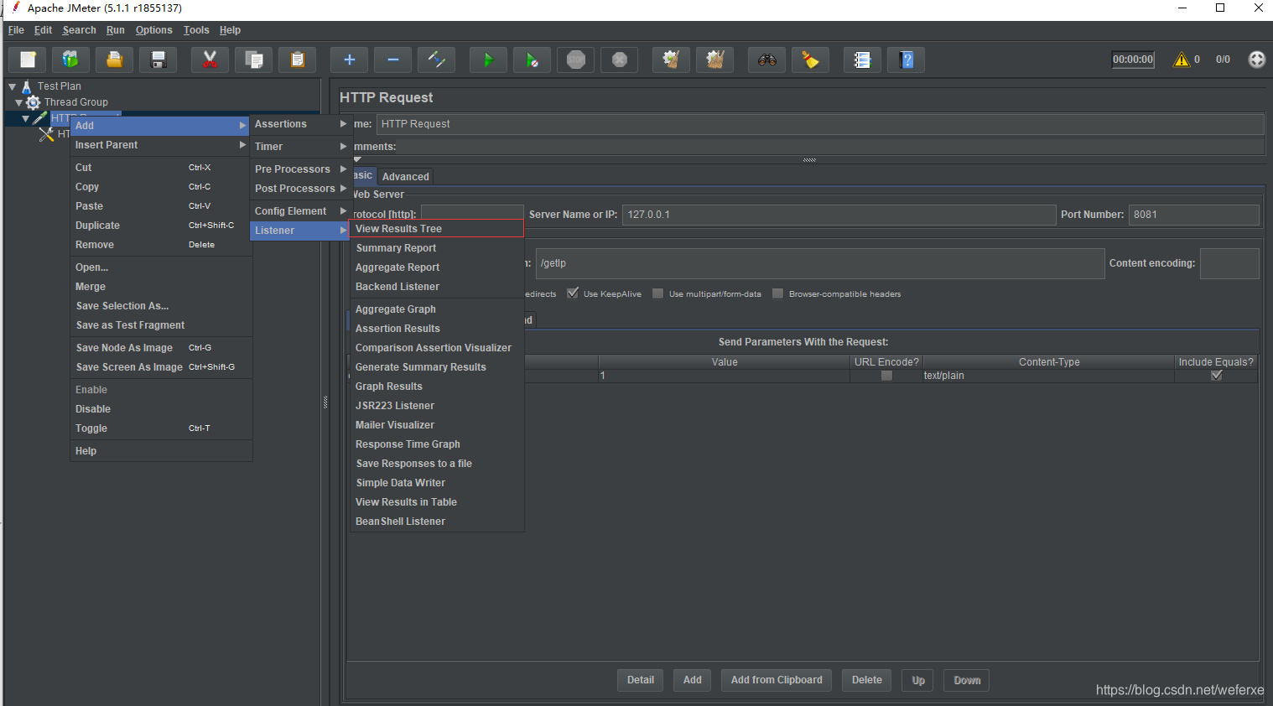This screenshot has width=1273, height=706.
Task: Start the test with green play icon
Action: [x=489, y=60]
